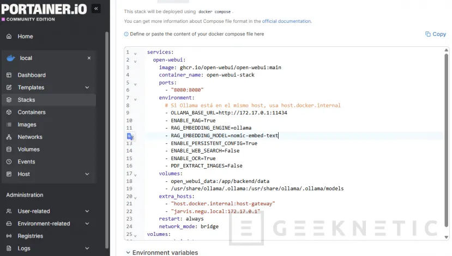Close the local environment with X
452x256 pixels.
[x=89, y=58]
